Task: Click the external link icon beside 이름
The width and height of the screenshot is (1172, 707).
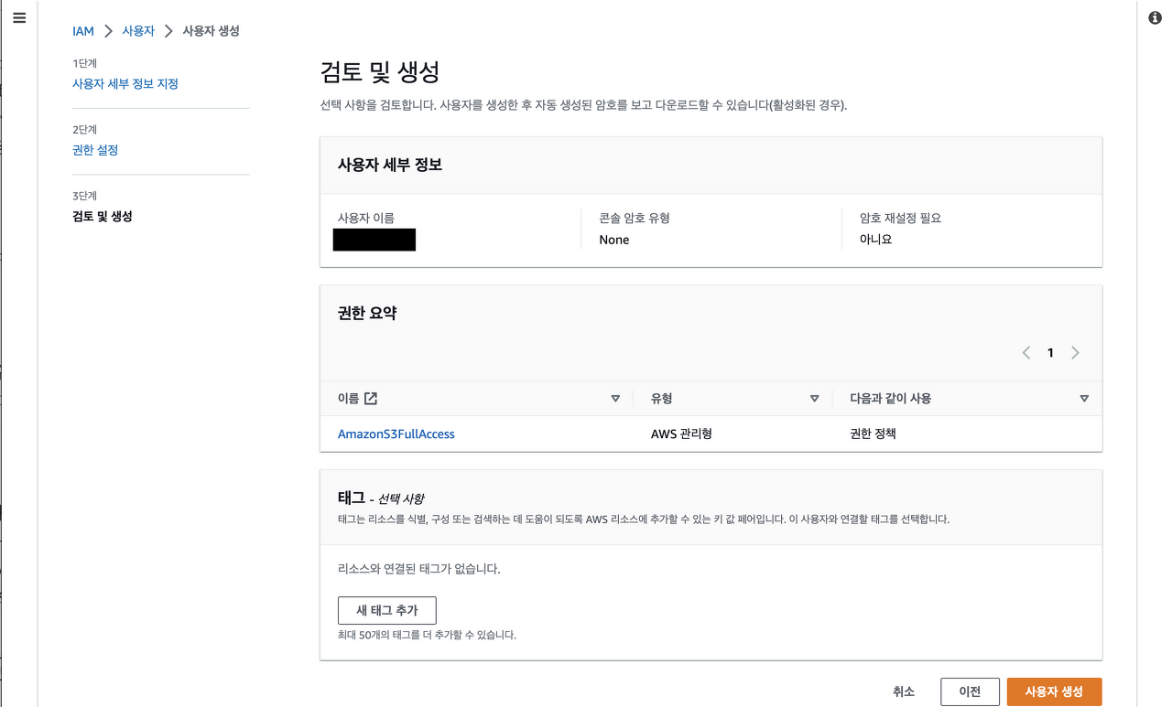Action: click(x=371, y=398)
